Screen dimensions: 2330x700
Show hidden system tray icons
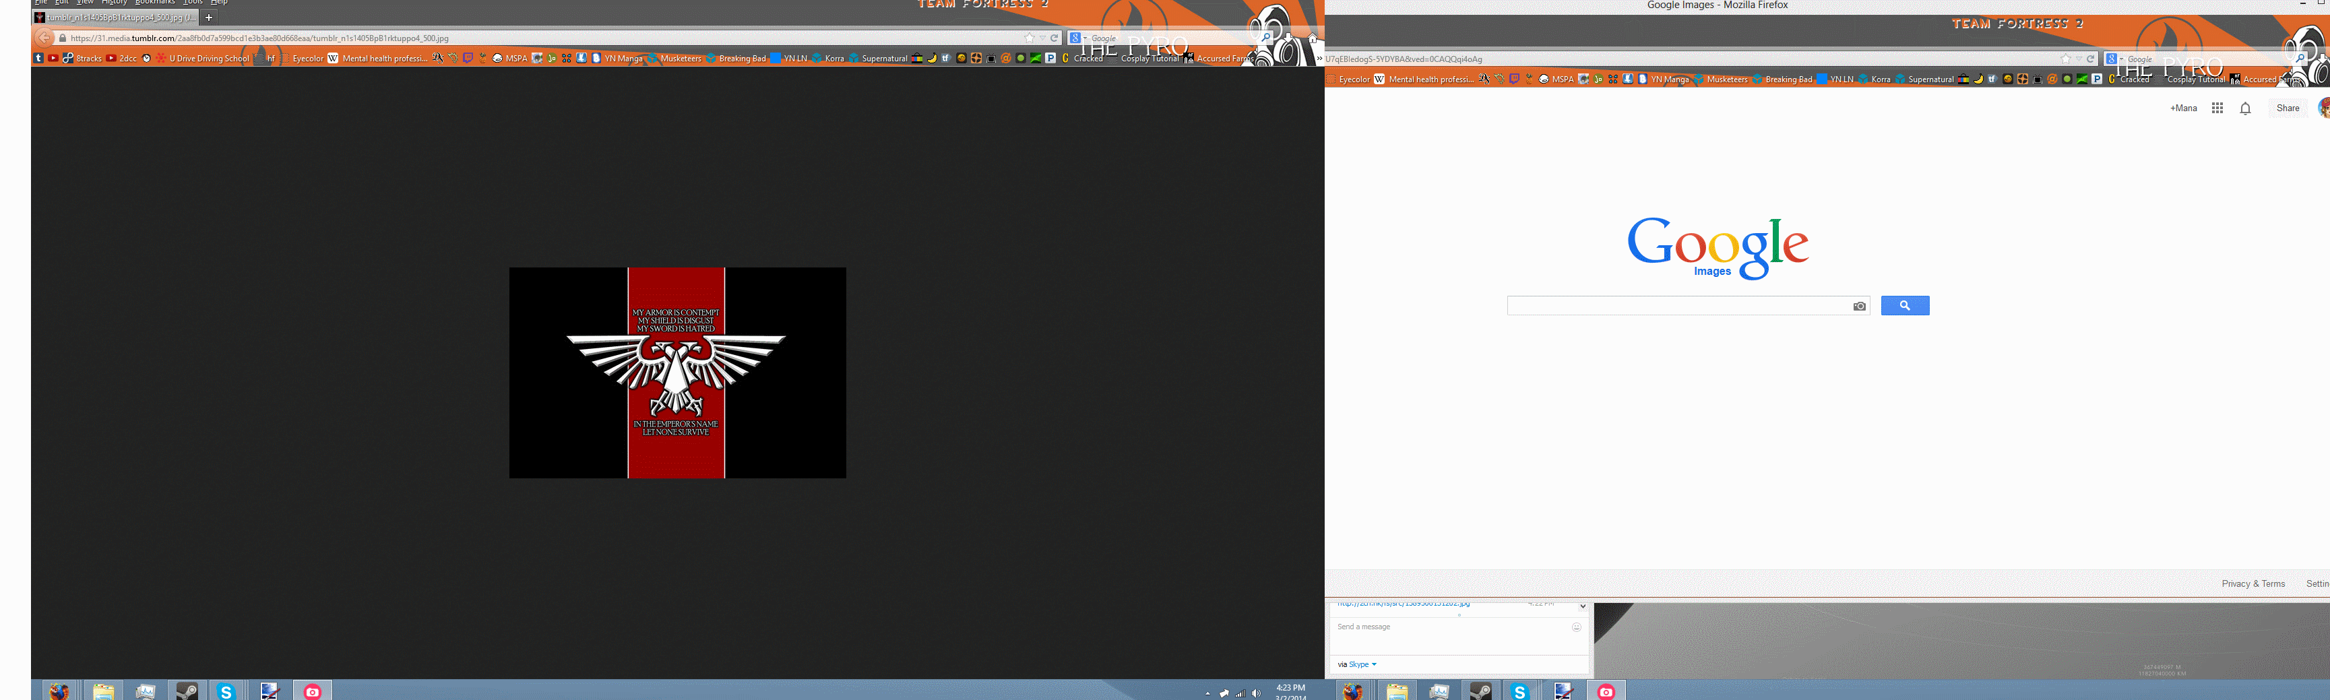[1207, 694]
